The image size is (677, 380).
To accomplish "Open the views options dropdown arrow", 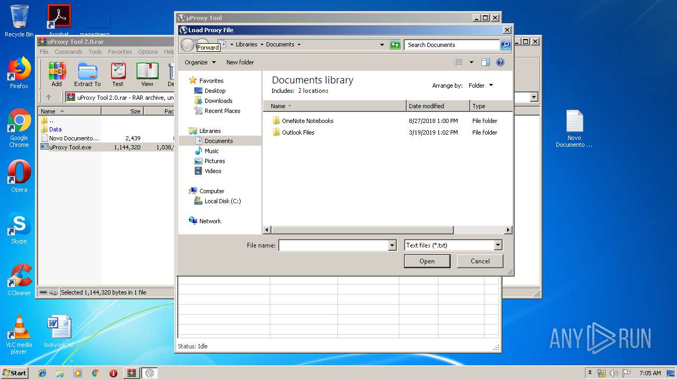I will [471, 62].
